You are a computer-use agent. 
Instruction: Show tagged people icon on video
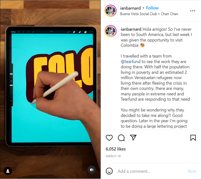pyautogui.click(x=8, y=171)
